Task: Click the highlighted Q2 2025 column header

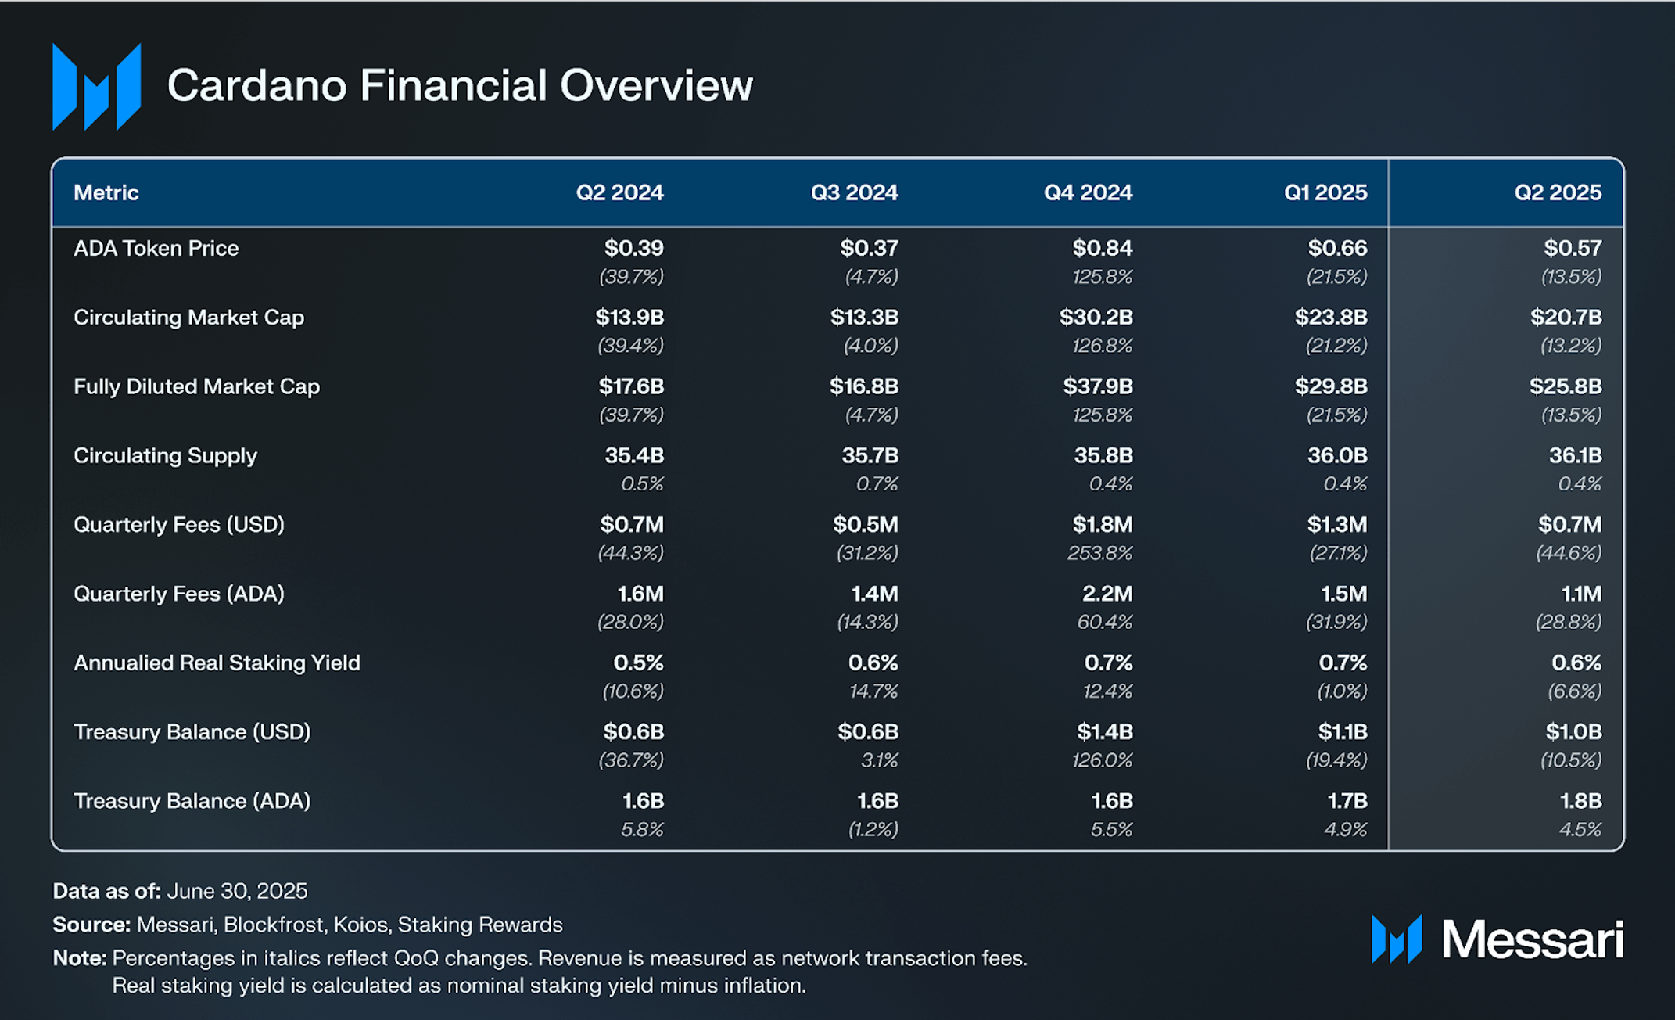Action: pyautogui.click(x=1558, y=192)
